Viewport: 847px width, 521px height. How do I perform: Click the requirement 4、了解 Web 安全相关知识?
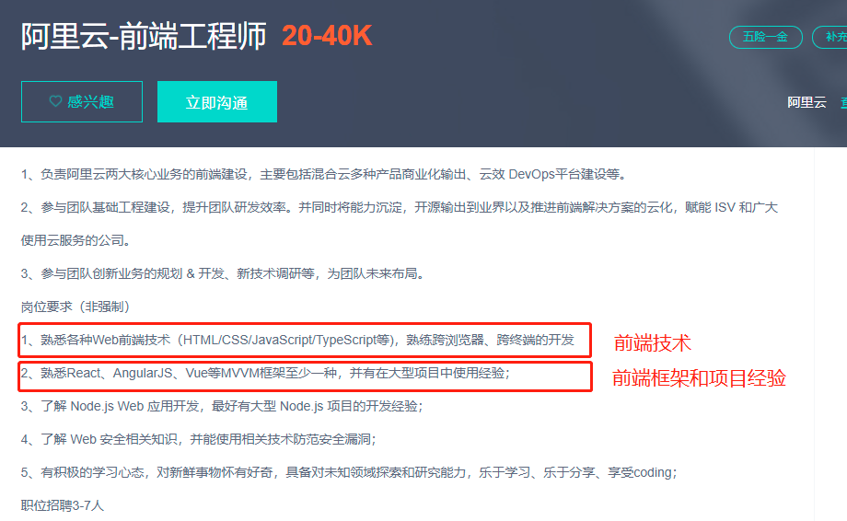point(198,439)
